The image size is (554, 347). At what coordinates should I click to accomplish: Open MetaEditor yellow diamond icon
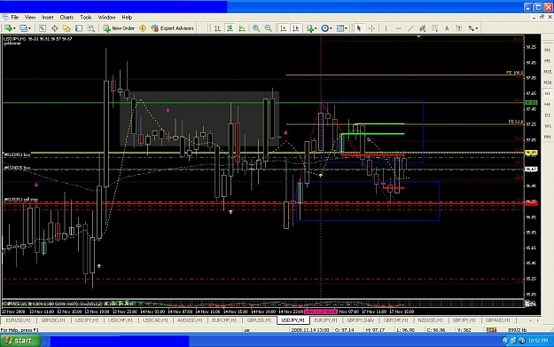tap(143, 28)
